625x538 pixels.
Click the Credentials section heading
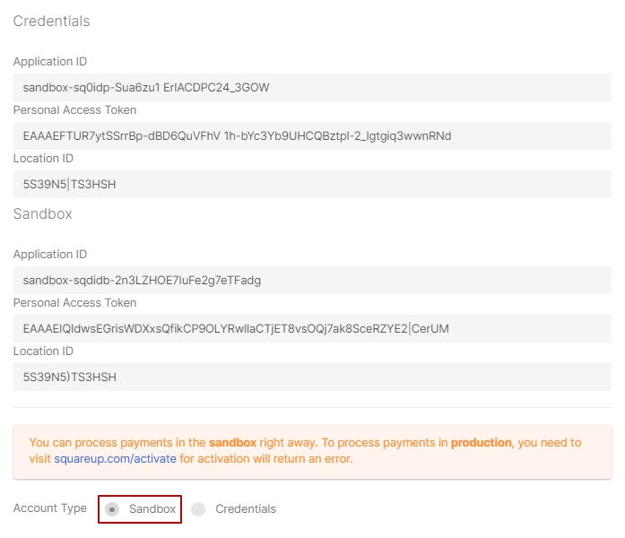[x=51, y=21]
